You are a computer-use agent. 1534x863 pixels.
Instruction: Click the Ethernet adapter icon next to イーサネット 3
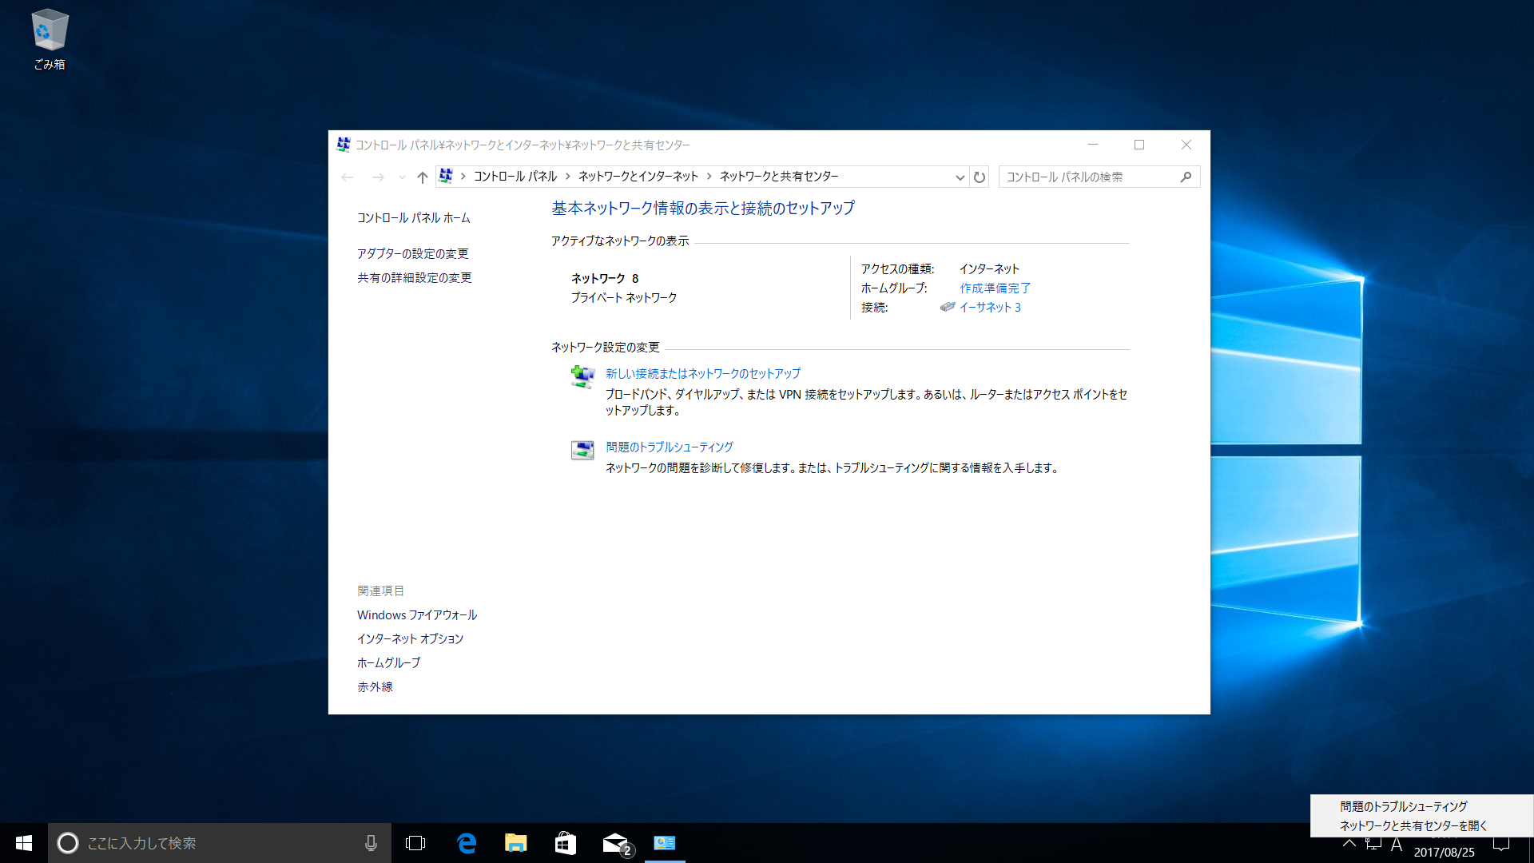click(948, 307)
